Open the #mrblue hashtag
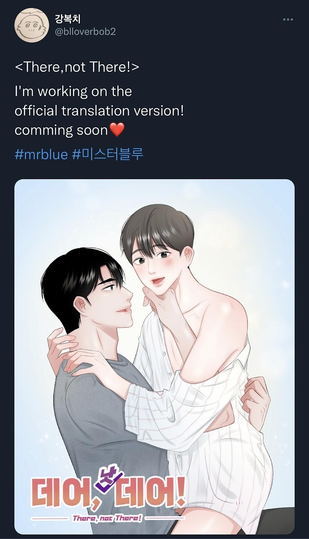 pyautogui.click(x=41, y=154)
